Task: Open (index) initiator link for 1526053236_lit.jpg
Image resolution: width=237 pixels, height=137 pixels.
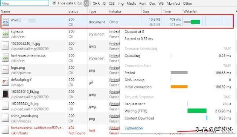Action: point(114,44)
